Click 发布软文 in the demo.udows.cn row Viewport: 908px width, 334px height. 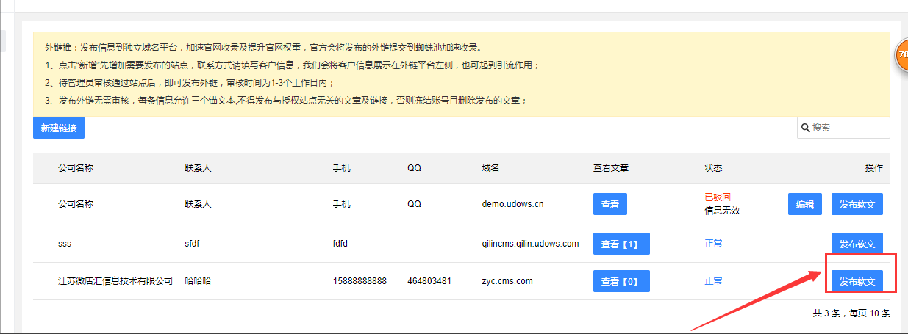click(857, 204)
